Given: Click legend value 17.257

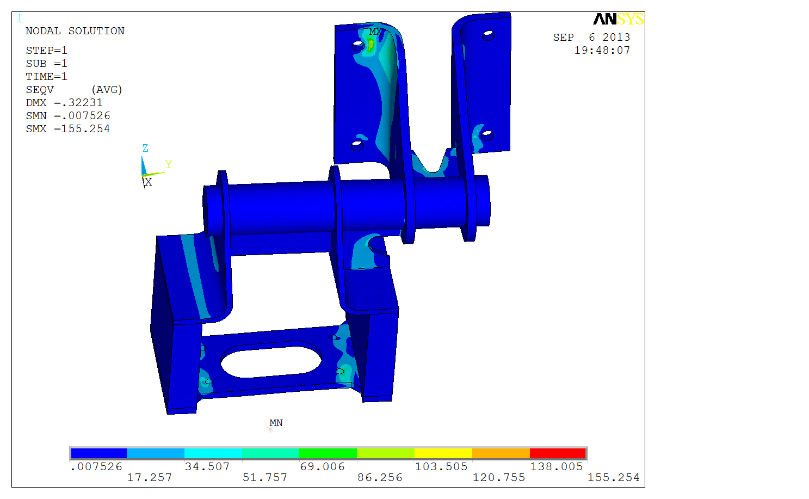Looking at the screenshot, I should [150, 478].
